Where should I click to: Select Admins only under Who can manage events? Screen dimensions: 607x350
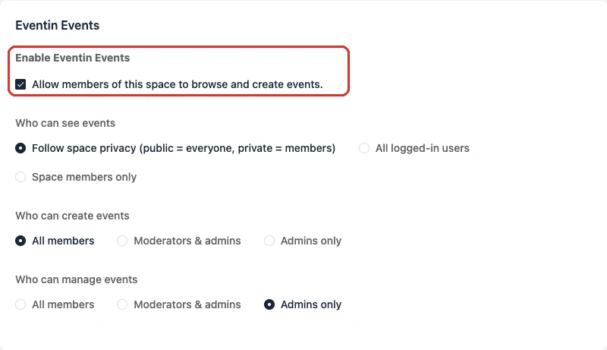[269, 304]
